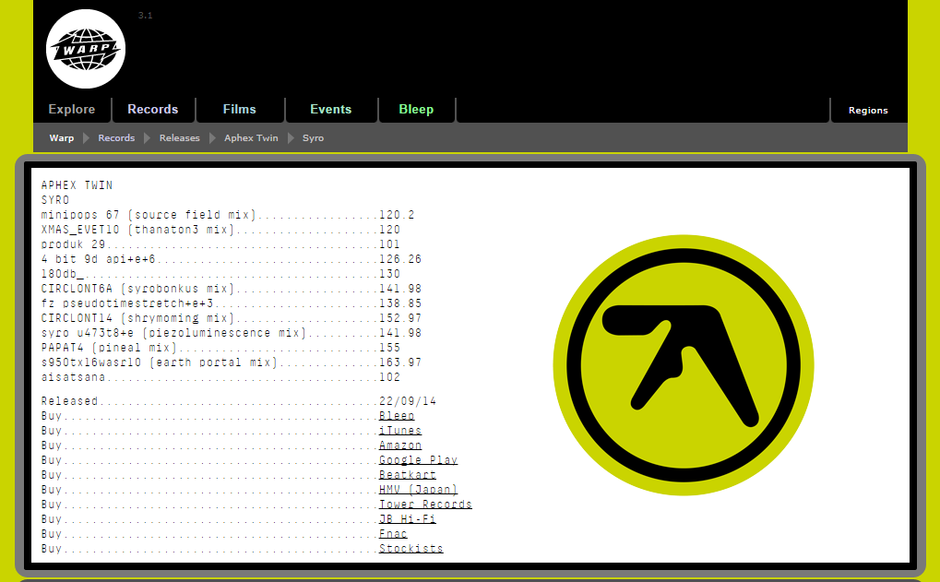This screenshot has width=940, height=582.
Task: Open the Stockists link
Action: coord(411,549)
